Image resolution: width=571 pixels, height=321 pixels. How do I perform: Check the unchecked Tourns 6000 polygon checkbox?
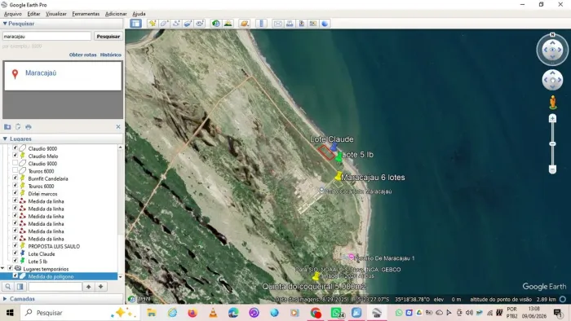tap(15, 170)
